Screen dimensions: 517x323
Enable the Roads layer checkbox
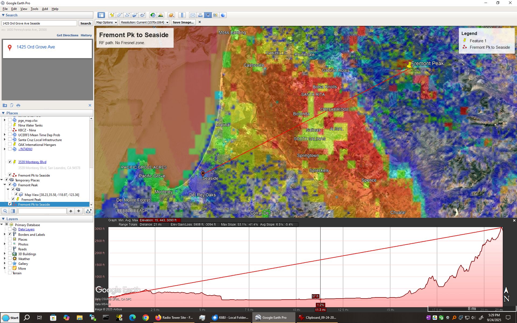coord(10,249)
